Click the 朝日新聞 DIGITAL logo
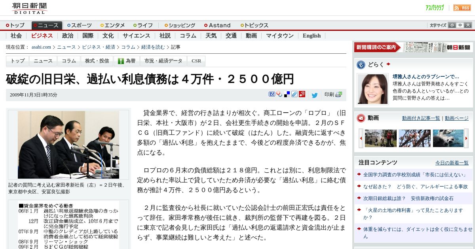The width and height of the screenshot is (475, 249). [x=30, y=8]
